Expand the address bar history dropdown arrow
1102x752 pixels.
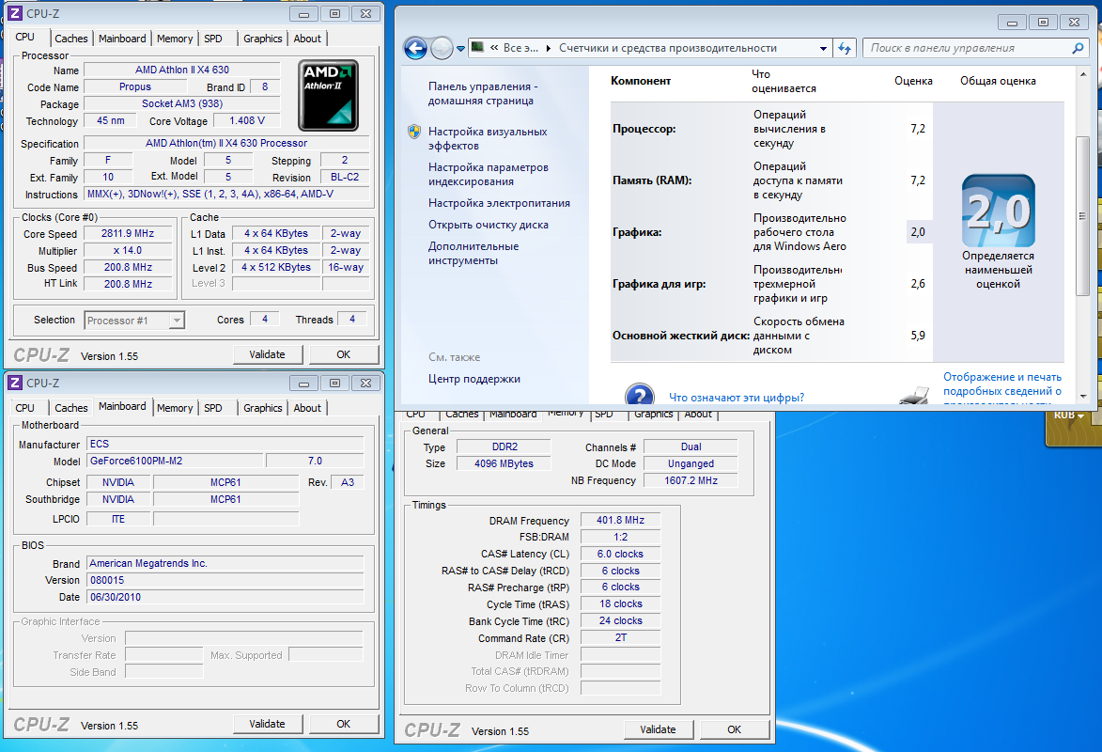[x=822, y=48]
